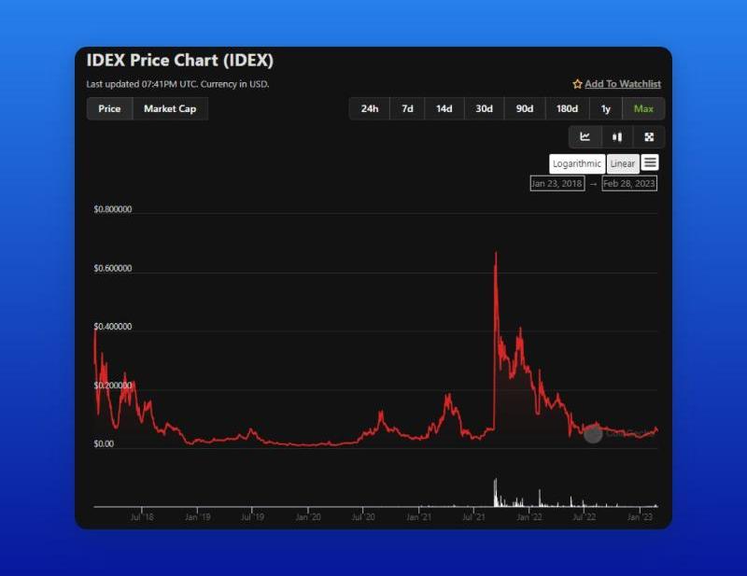This screenshot has width=747, height=576.
Task: Select the 24h time range
Action: tap(370, 109)
